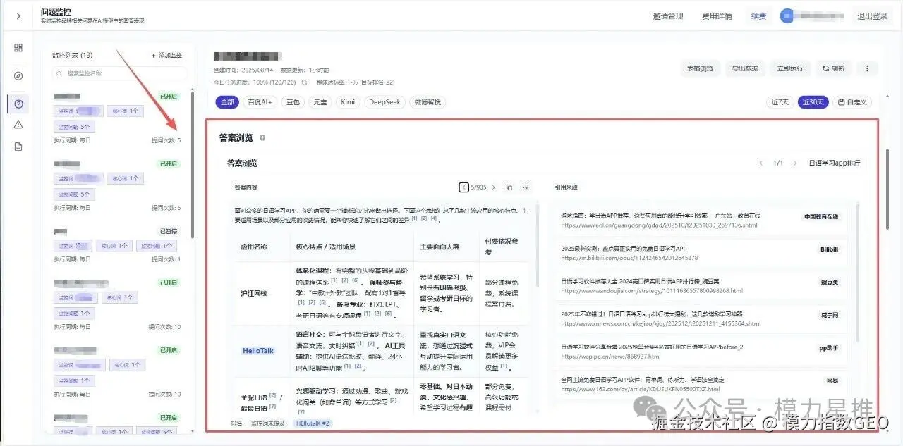Open the help tooltip icon beside 答案浏览

262,138
